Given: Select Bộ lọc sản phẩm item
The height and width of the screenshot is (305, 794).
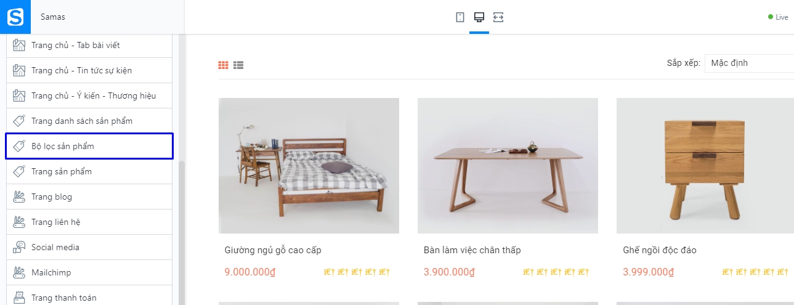Looking at the screenshot, I should 89,146.
